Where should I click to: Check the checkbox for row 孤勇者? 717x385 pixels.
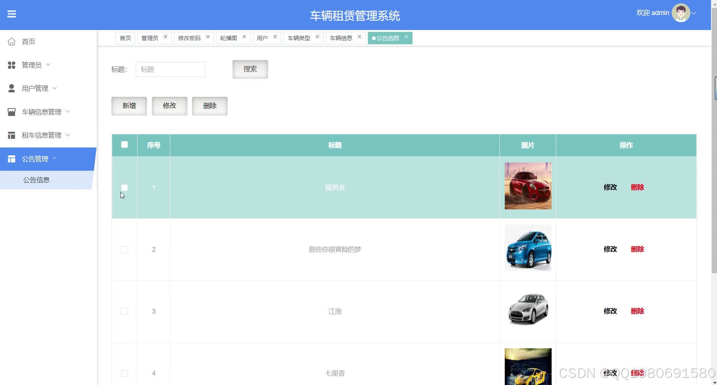click(124, 187)
